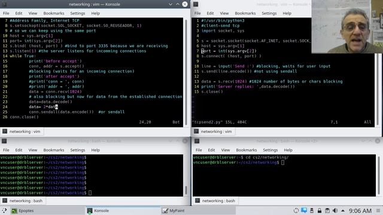
Task: Open the panel hamburger menu beside the clock
Action: click(378, 211)
